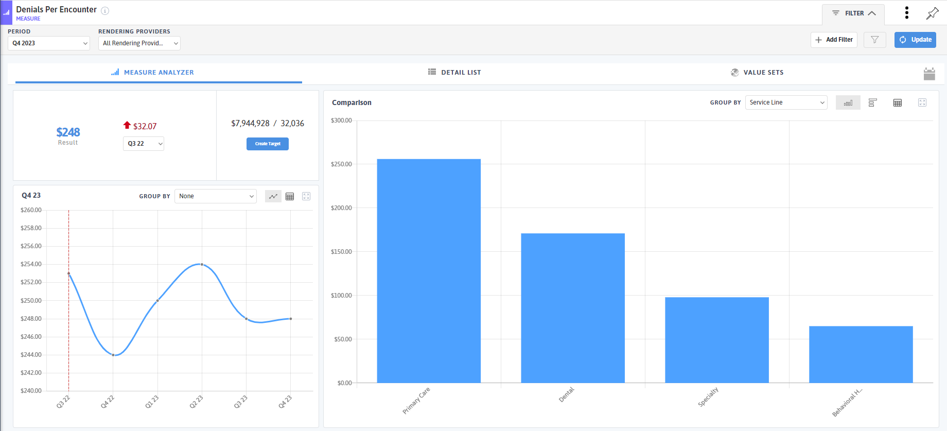Pin the measure using the pushpin icon
The height and width of the screenshot is (431, 947).
tap(932, 13)
